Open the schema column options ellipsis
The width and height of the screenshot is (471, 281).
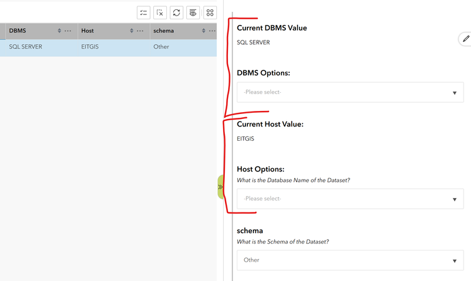(212, 31)
